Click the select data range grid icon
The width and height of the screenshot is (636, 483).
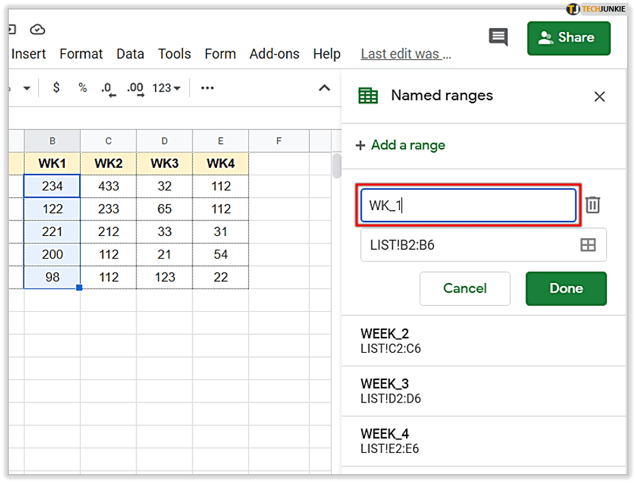(x=588, y=245)
